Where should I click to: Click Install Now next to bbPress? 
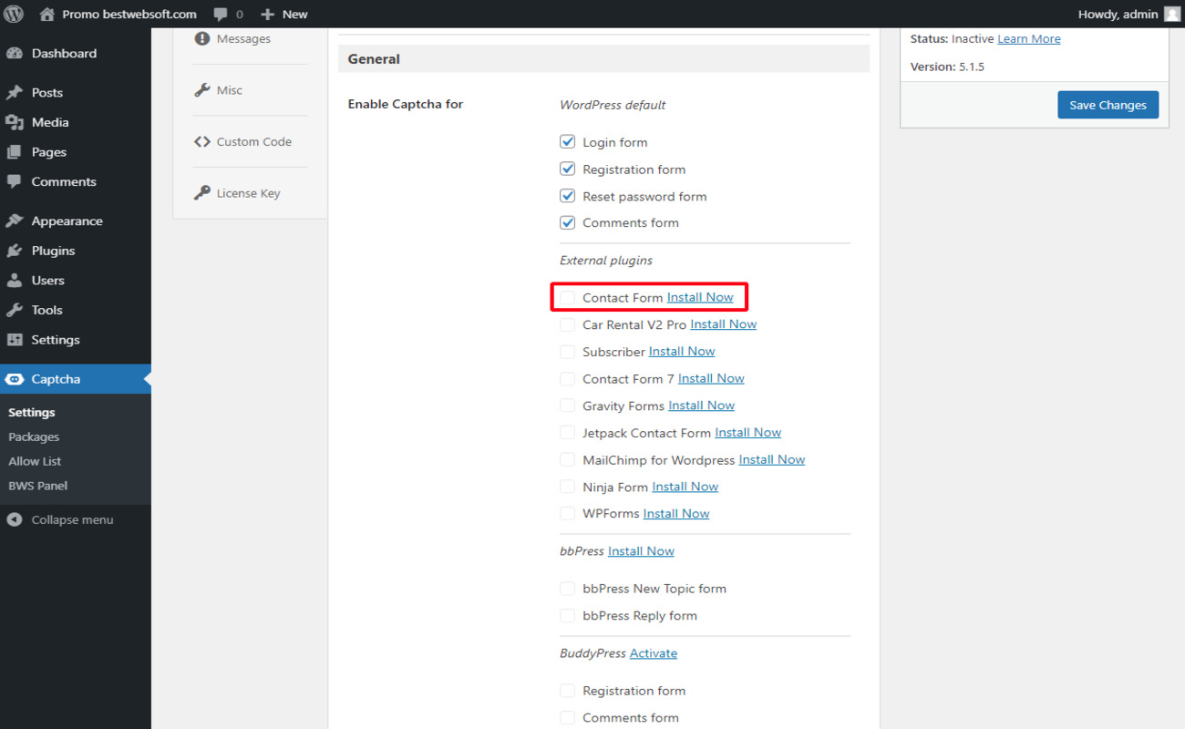point(641,551)
